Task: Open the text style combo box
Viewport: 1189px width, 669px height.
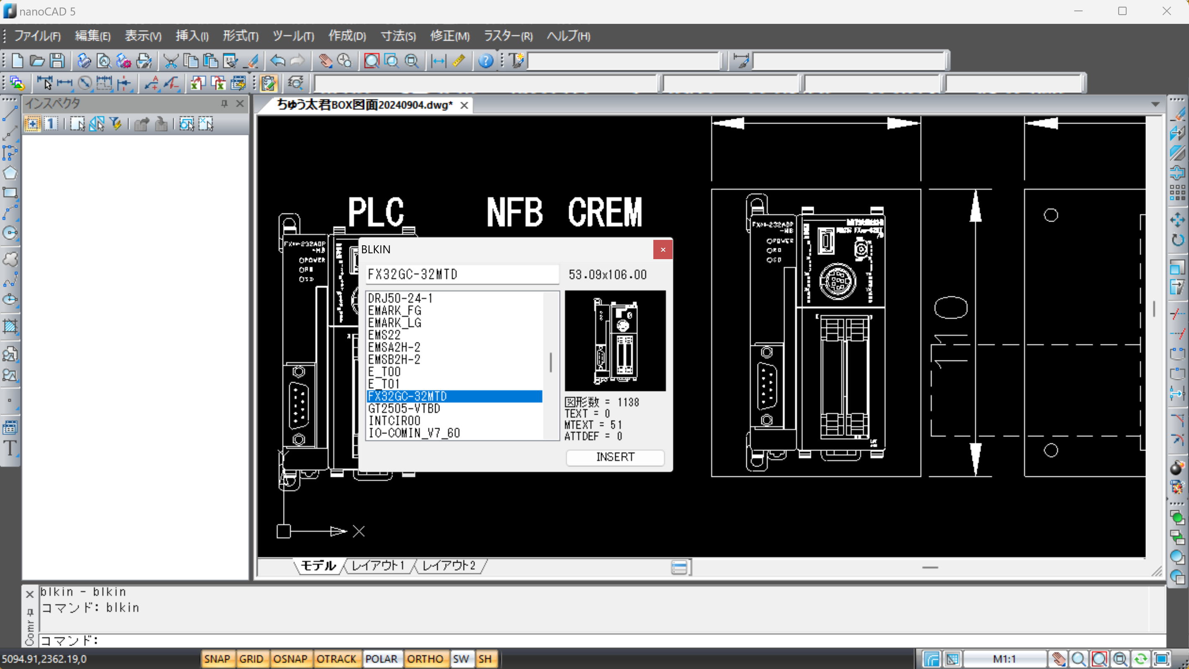Action: [x=625, y=60]
